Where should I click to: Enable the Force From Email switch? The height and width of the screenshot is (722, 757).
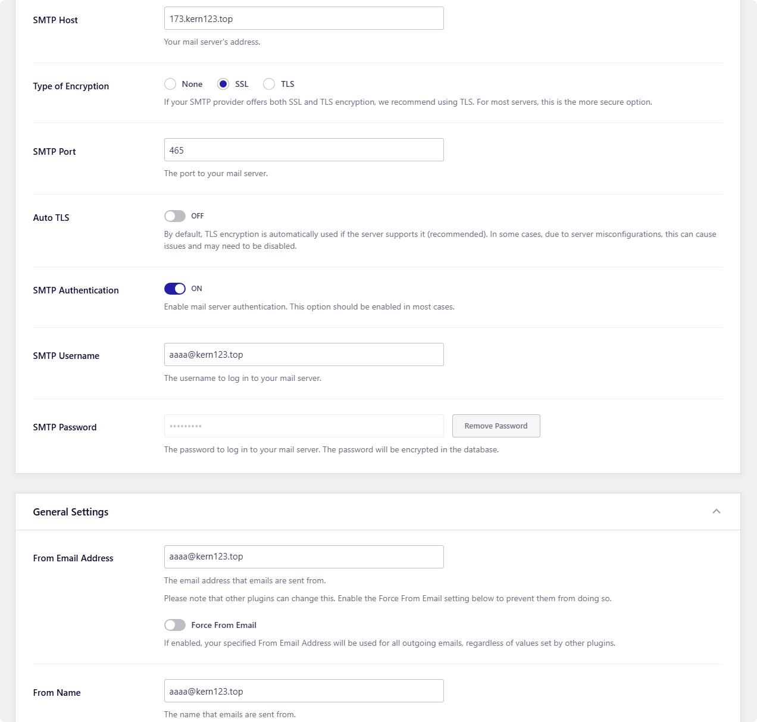[175, 625]
